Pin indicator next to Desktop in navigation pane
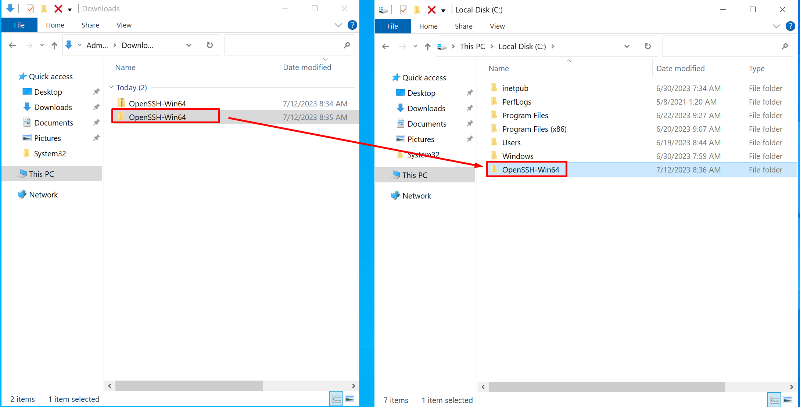 [x=96, y=91]
